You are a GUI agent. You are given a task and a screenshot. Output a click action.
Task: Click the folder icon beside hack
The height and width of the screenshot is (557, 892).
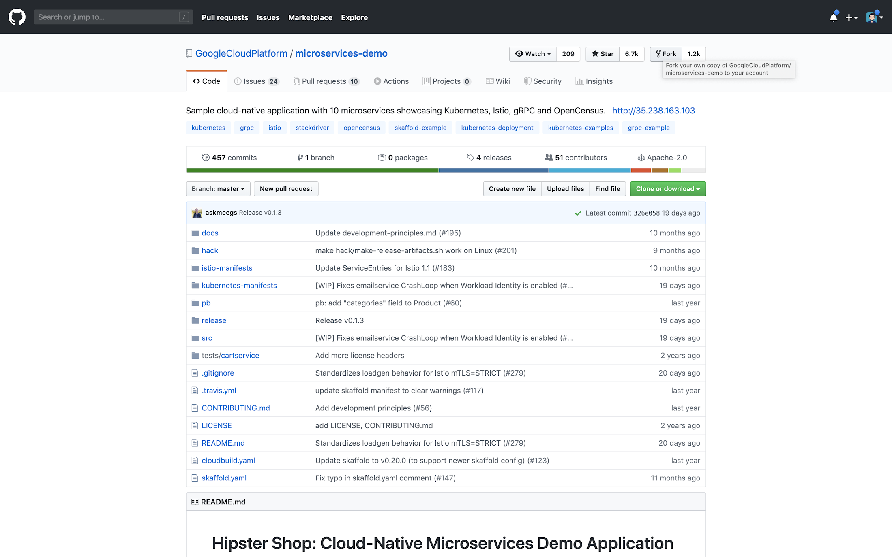tap(195, 250)
